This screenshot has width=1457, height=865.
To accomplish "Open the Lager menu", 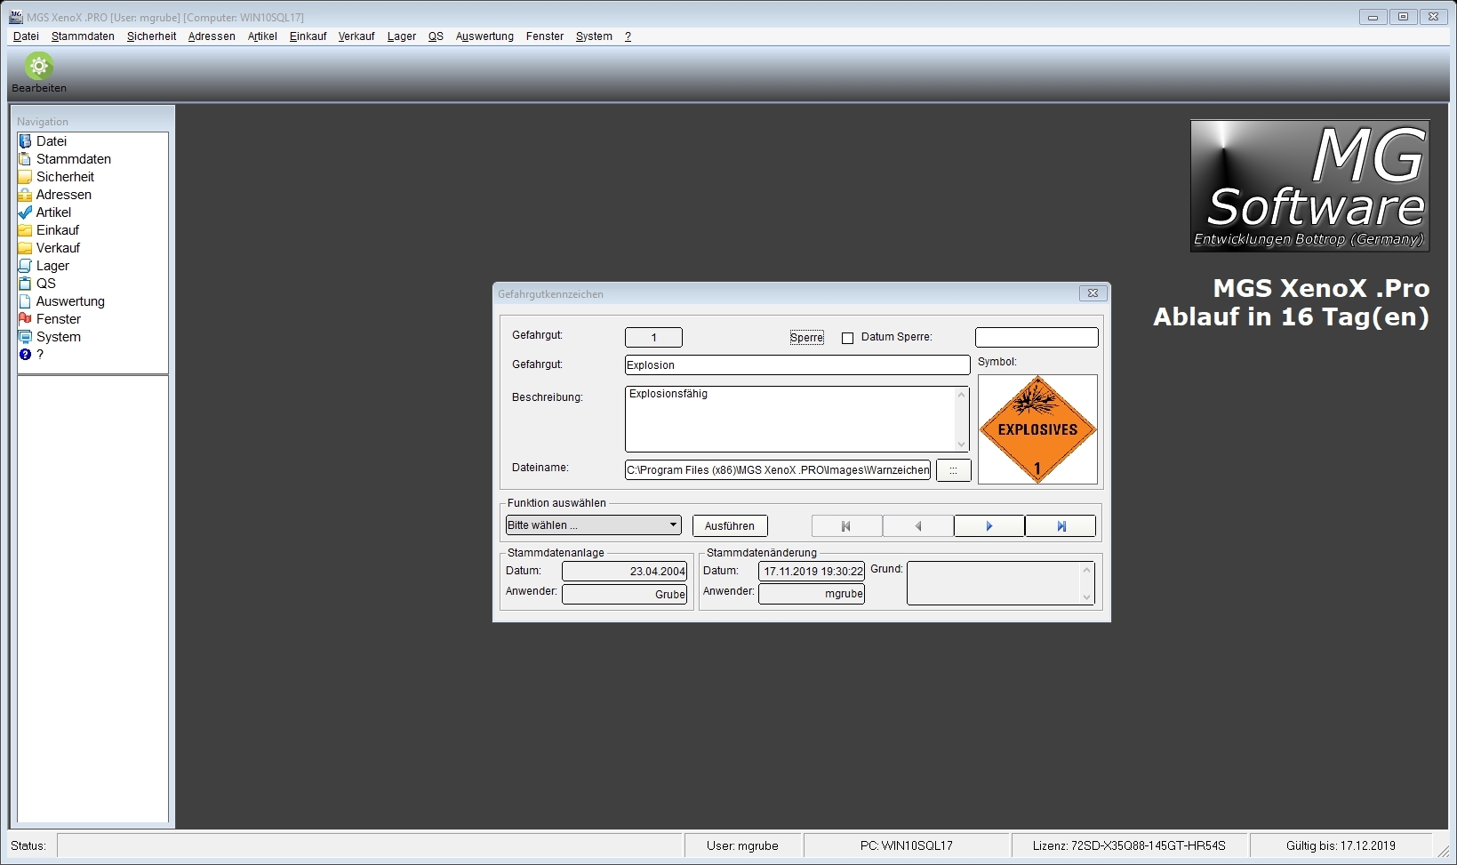I will (x=401, y=36).
